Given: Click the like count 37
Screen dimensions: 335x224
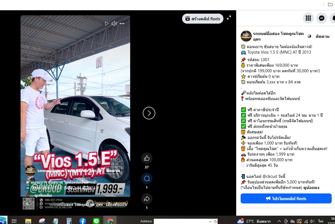Looking at the screenshot, I should [147, 167].
